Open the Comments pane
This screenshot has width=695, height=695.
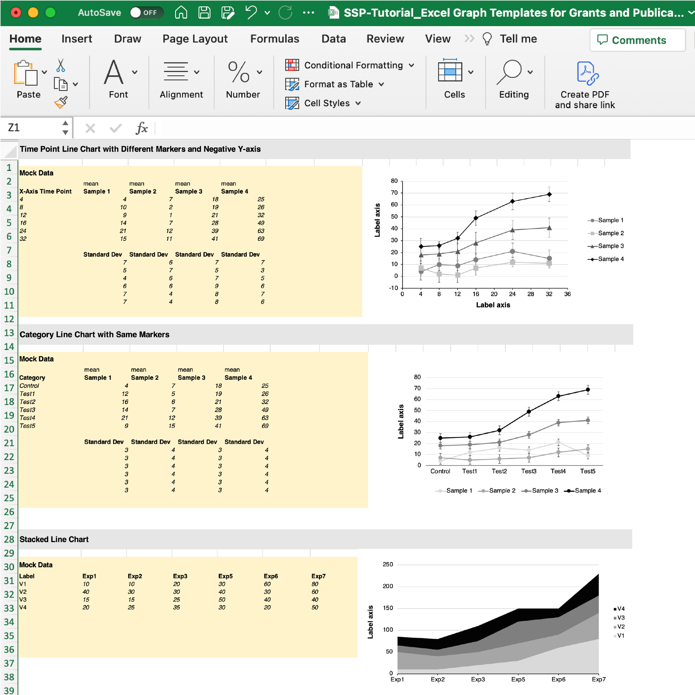(x=637, y=40)
